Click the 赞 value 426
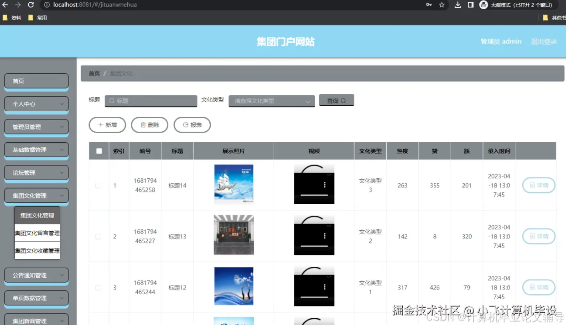 (x=435, y=288)
